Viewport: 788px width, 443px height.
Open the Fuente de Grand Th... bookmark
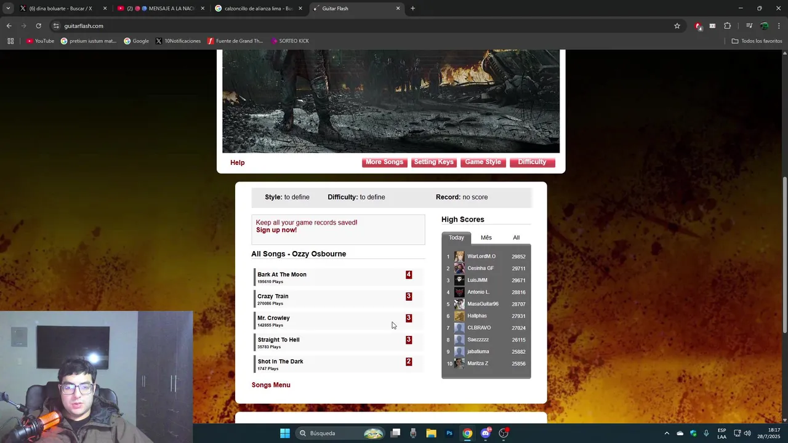(x=235, y=41)
